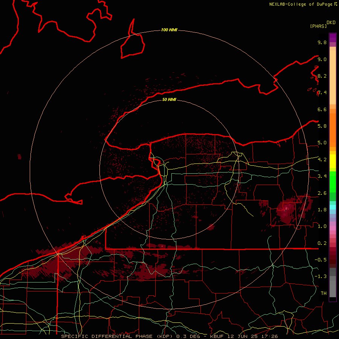Click the NEXLAB-College of DuPage header text
This screenshot has width=339, height=339.
(x=303, y=4)
